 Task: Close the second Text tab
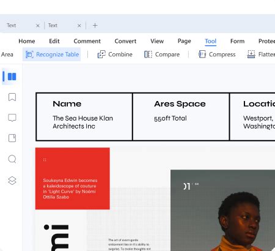[79, 26]
